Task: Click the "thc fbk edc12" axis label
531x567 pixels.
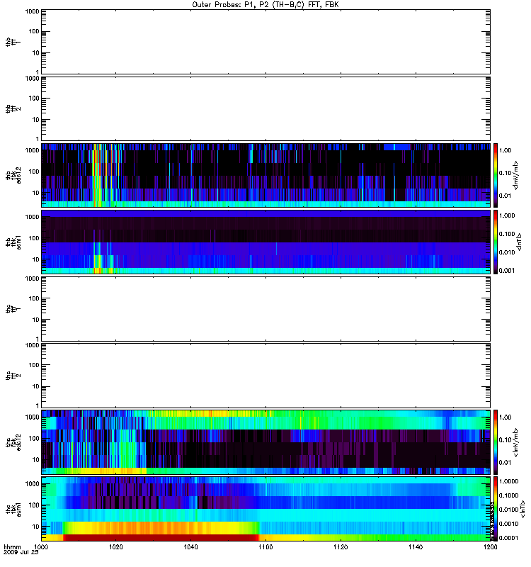Action: (x=13, y=442)
